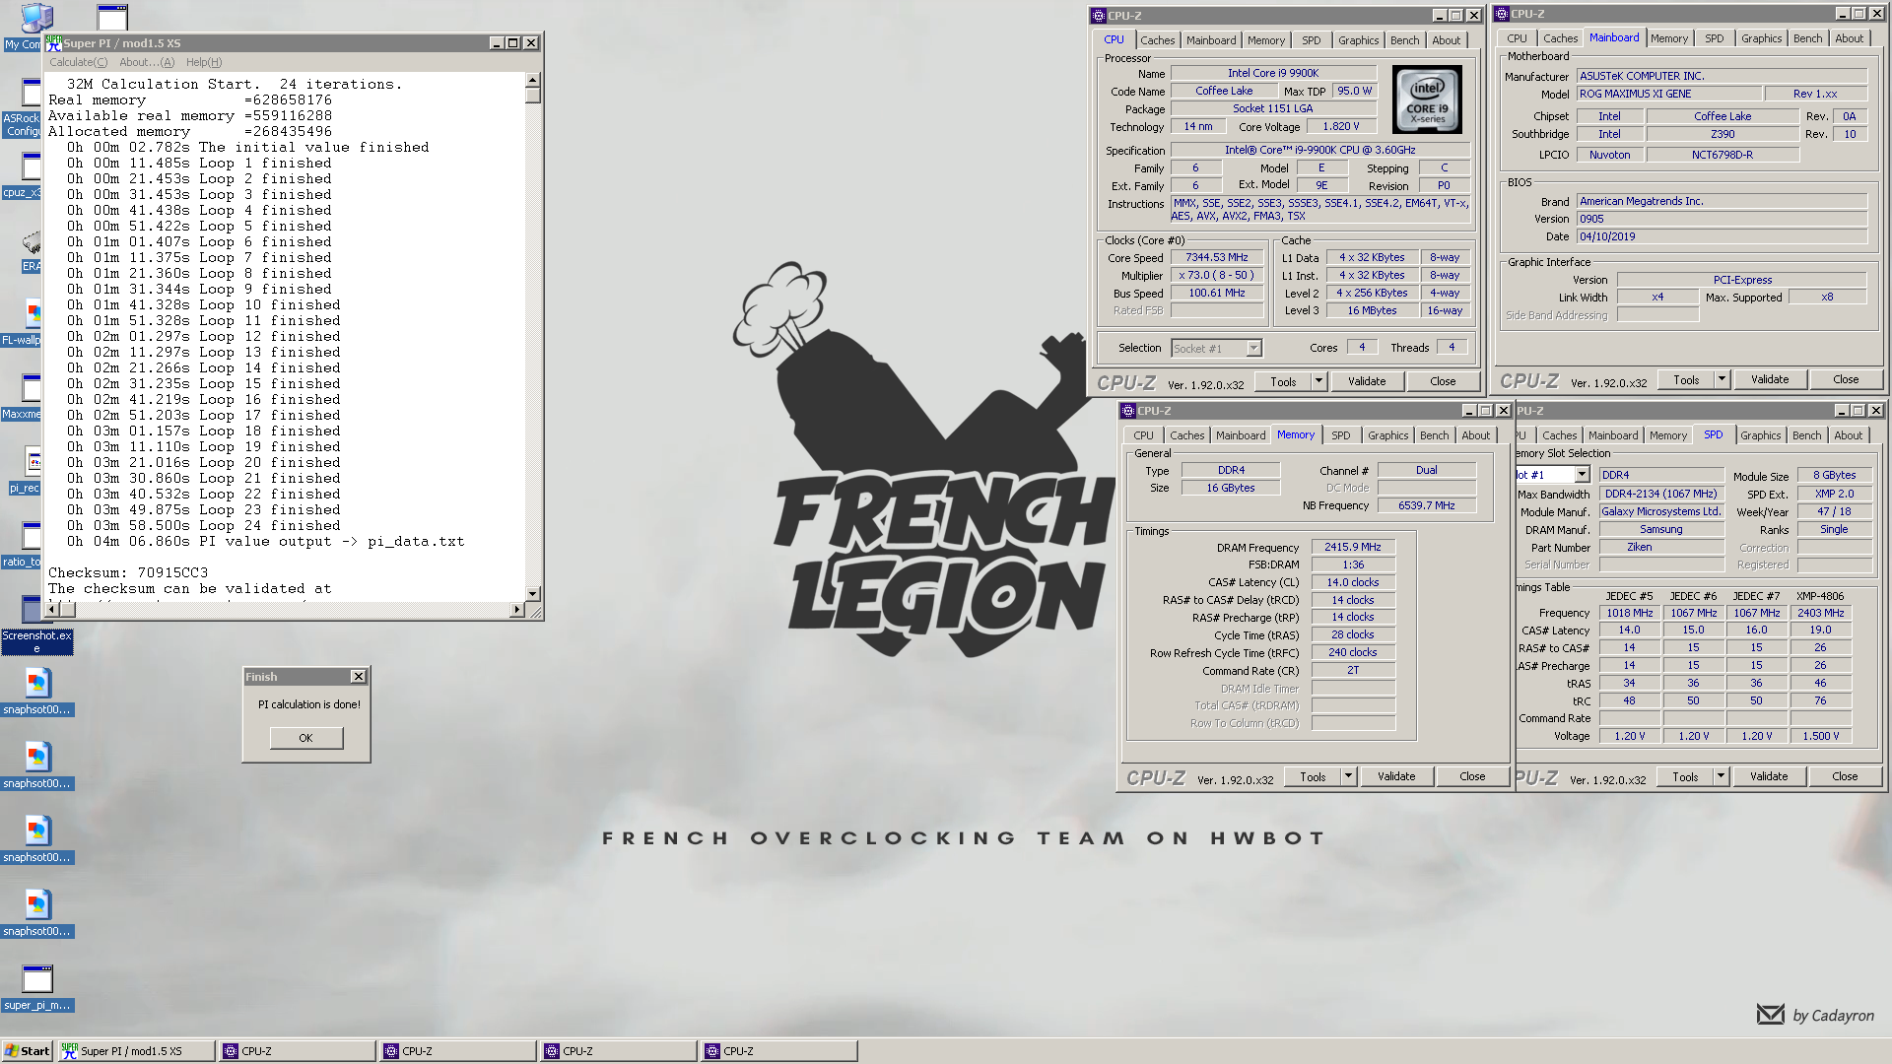Click DRAM Frequency value 2415.9 MHz
1892x1064 pixels.
pyautogui.click(x=1352, y=548)
